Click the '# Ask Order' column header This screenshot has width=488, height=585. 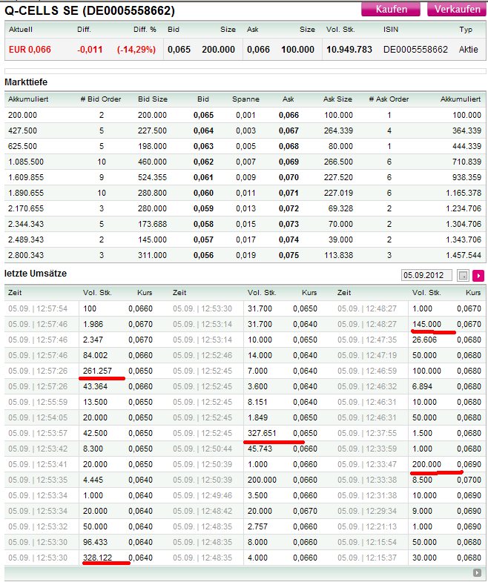pos(389,99)
